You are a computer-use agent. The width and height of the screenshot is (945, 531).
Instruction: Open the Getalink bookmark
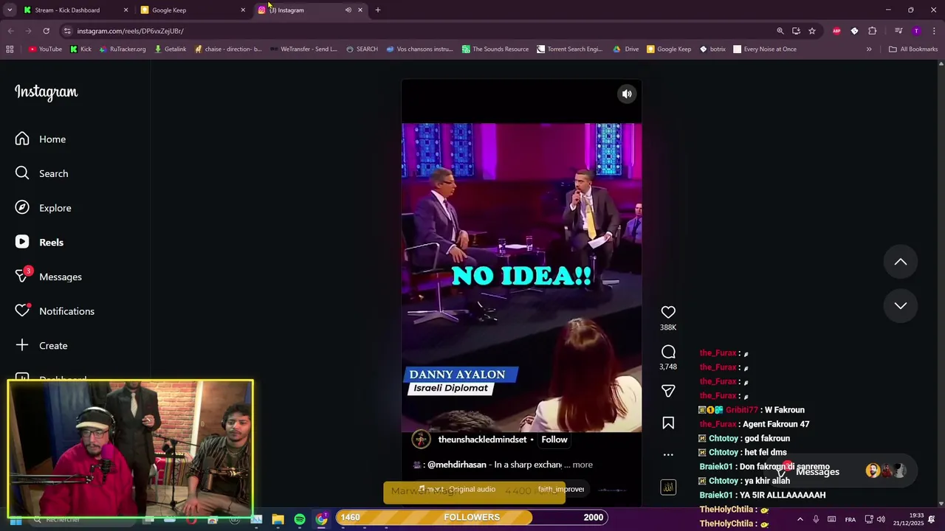(x=171, y=49)
